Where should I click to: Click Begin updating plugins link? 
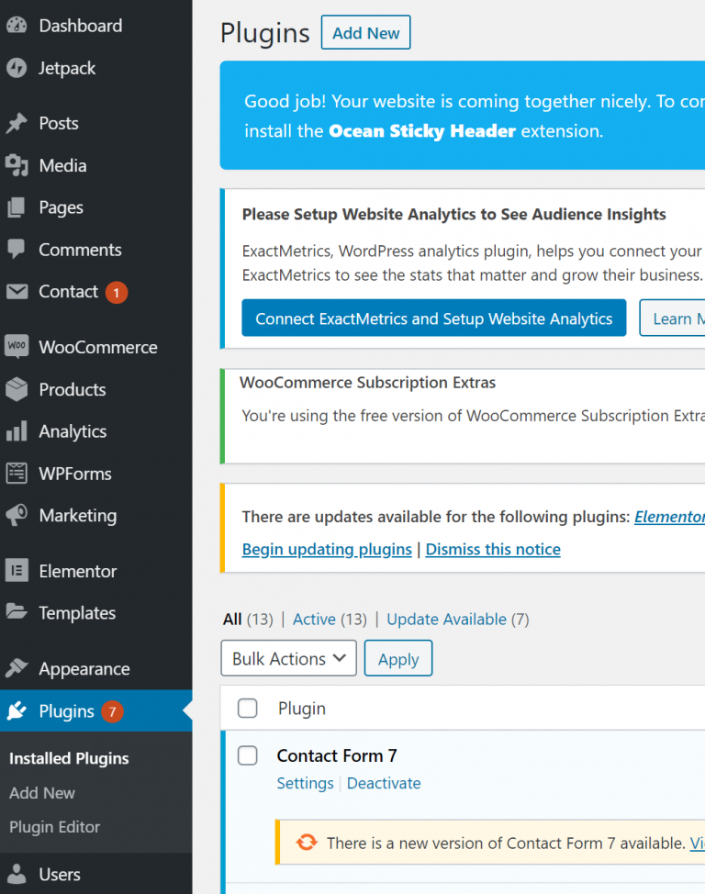(x=327, y=549)
